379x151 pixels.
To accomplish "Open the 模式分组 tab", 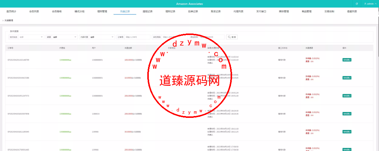I will pyautogui.click(x=79, y=11).
